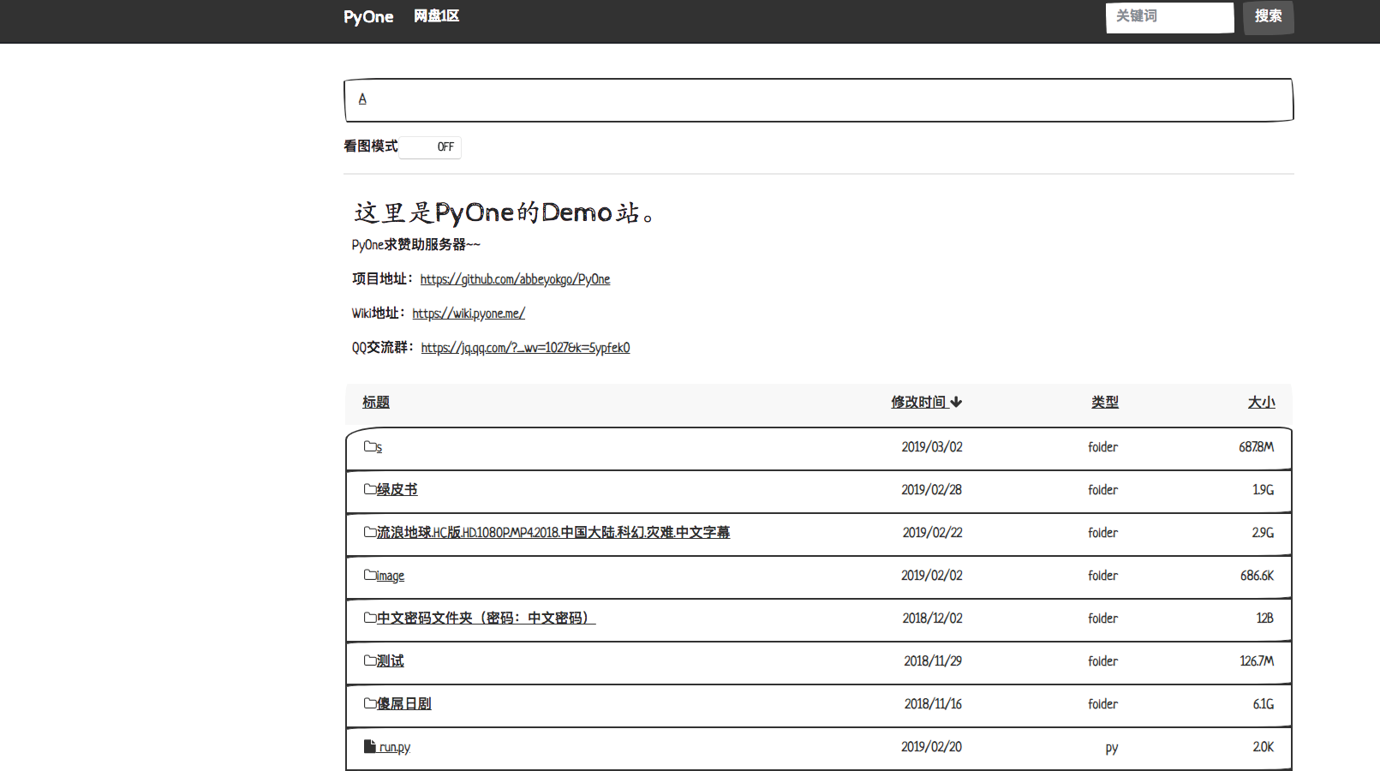Open the 傻屌日剧 folder
This screenshot has height=771, width=1380.
coord(404,703)
